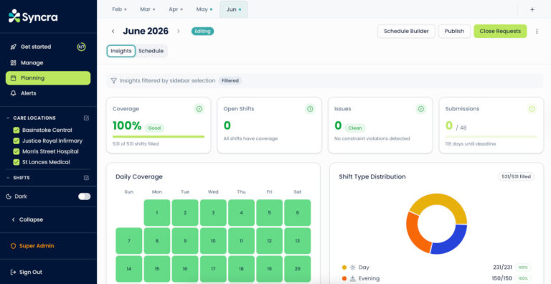The width and height of the screenshot is (551, 284).
Task: Enable the Dark mode switch
Action: point(85,197)
